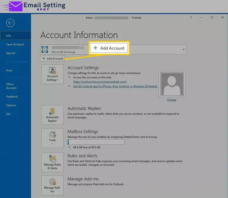Open the Get the Outlook app link
Screen dimensions: 228x198
115,86
